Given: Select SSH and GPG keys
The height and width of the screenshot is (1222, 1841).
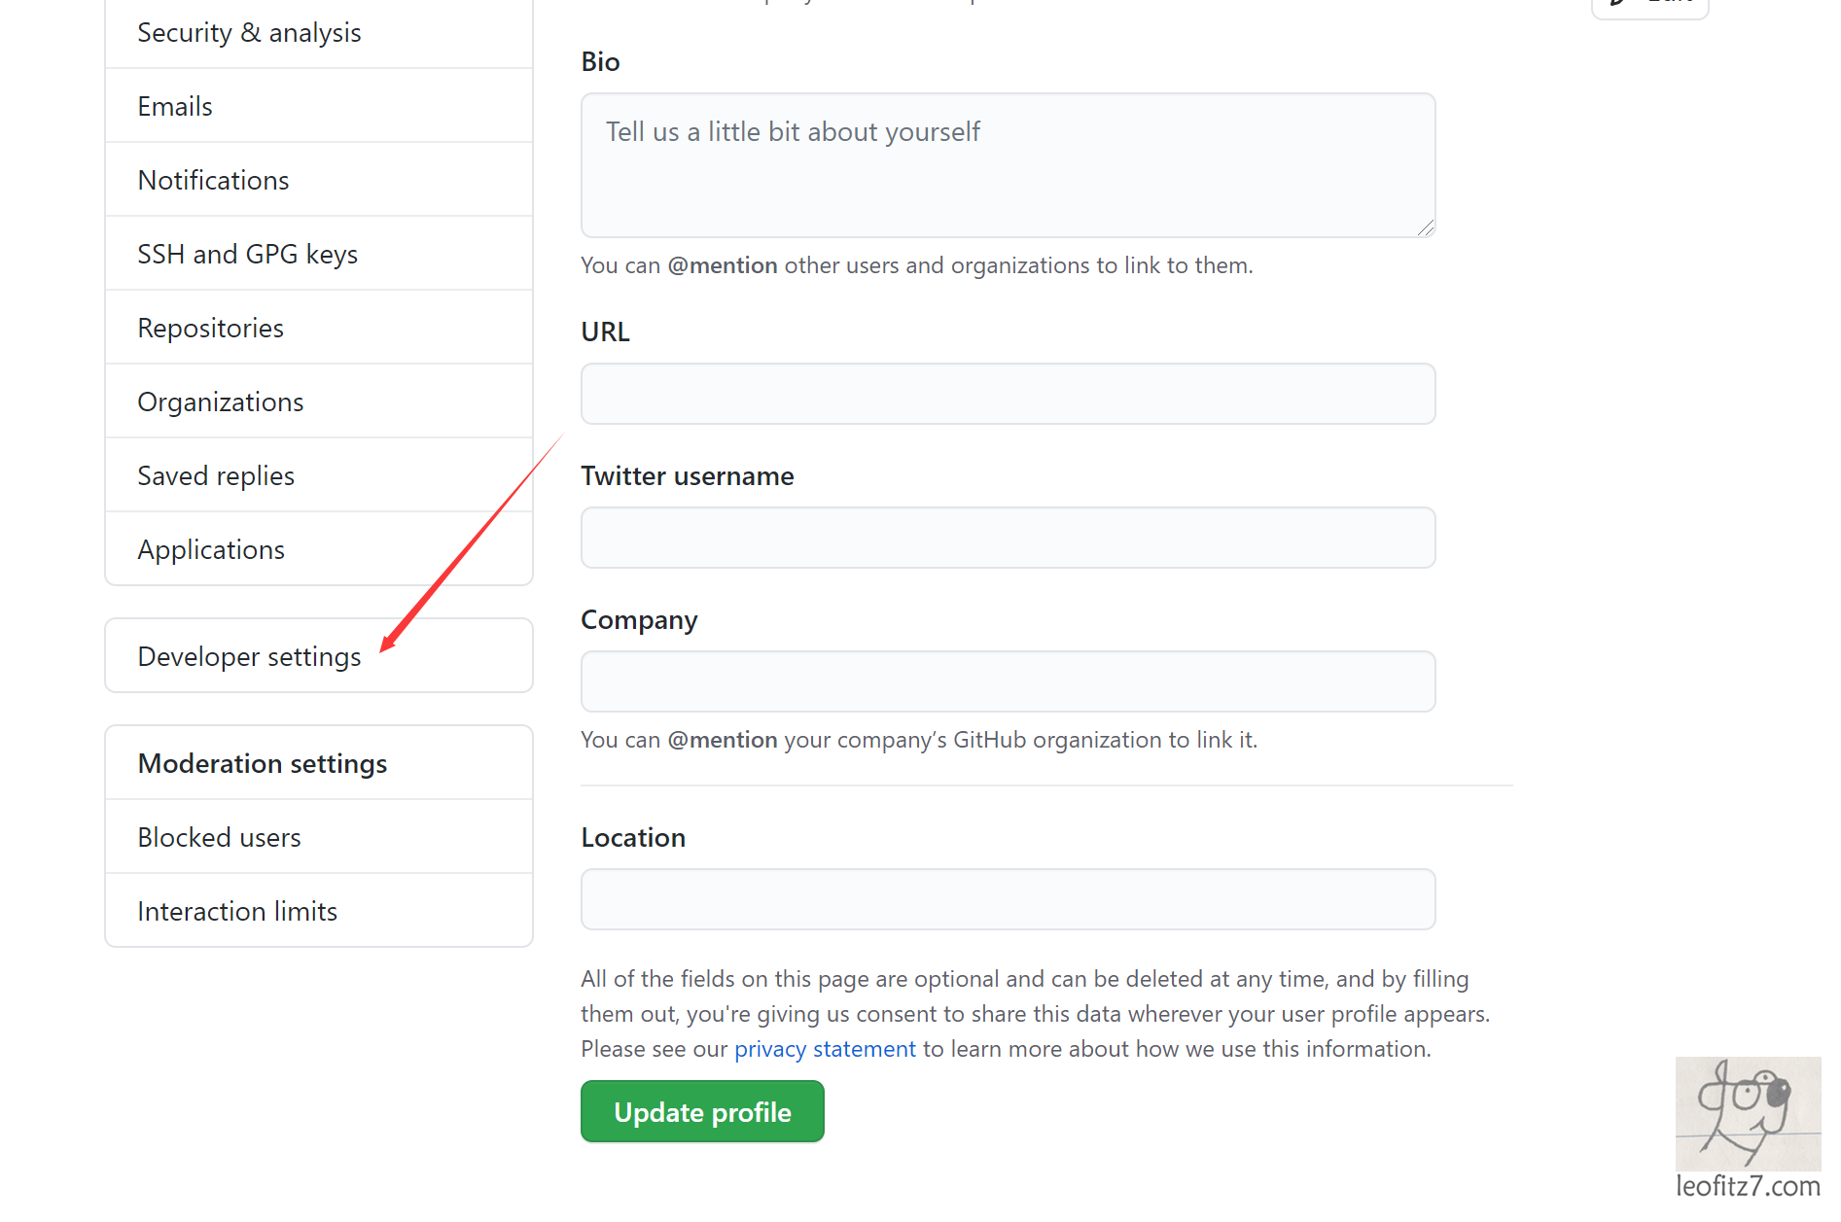Looking at the screenshot, I should 247,255.
